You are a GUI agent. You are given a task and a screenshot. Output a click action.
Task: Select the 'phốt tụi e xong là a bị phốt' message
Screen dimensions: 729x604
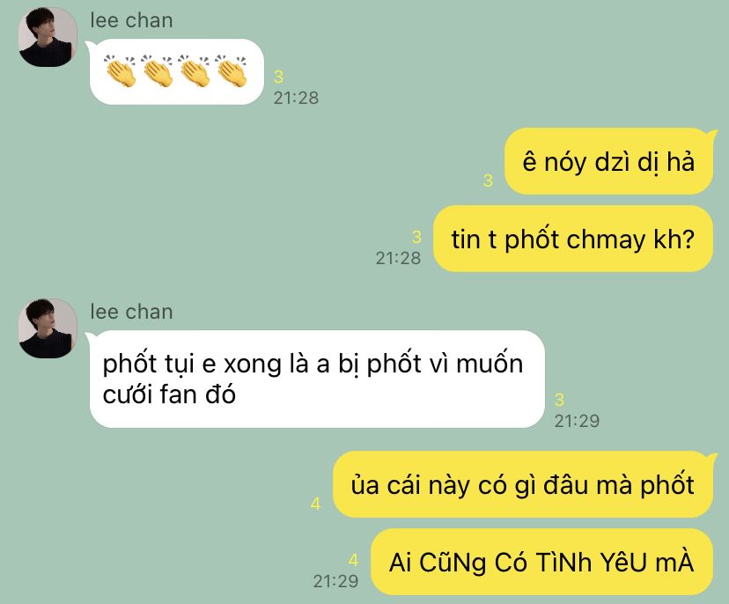coord(315,379)
